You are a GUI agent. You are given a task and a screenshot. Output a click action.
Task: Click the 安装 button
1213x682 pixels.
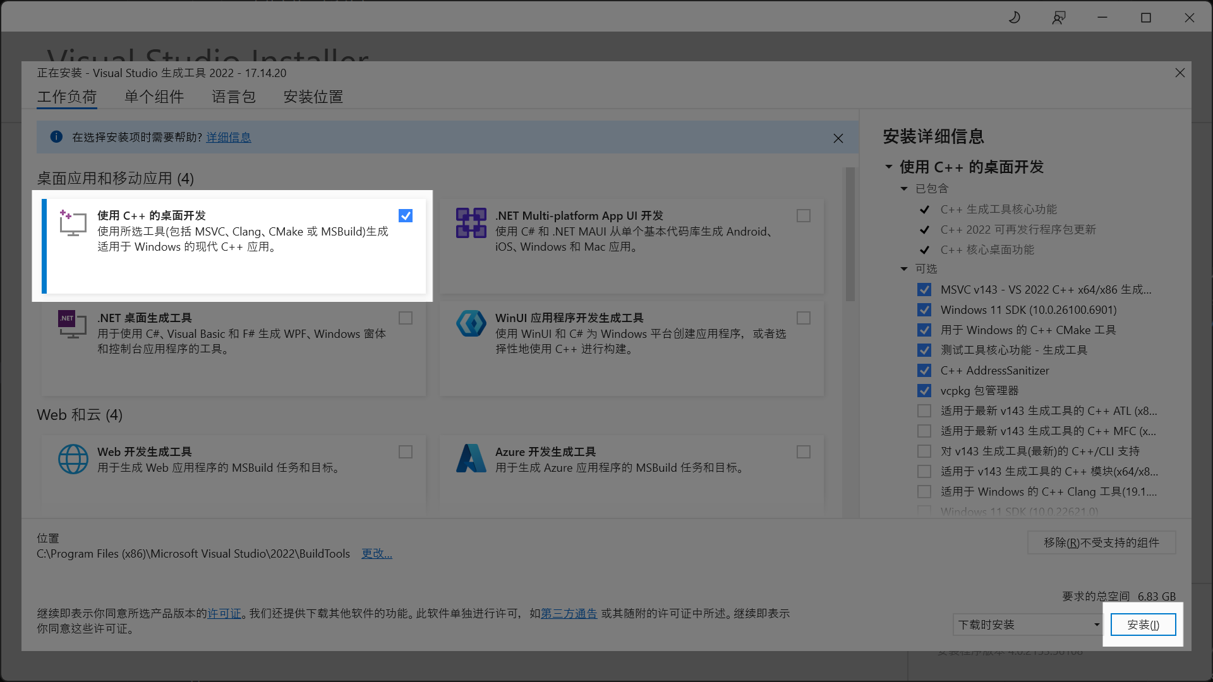click(x=1144, y=625)
